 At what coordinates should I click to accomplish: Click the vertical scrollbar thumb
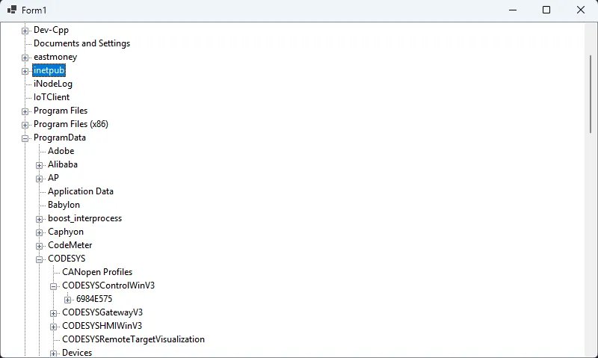(591, 93)
